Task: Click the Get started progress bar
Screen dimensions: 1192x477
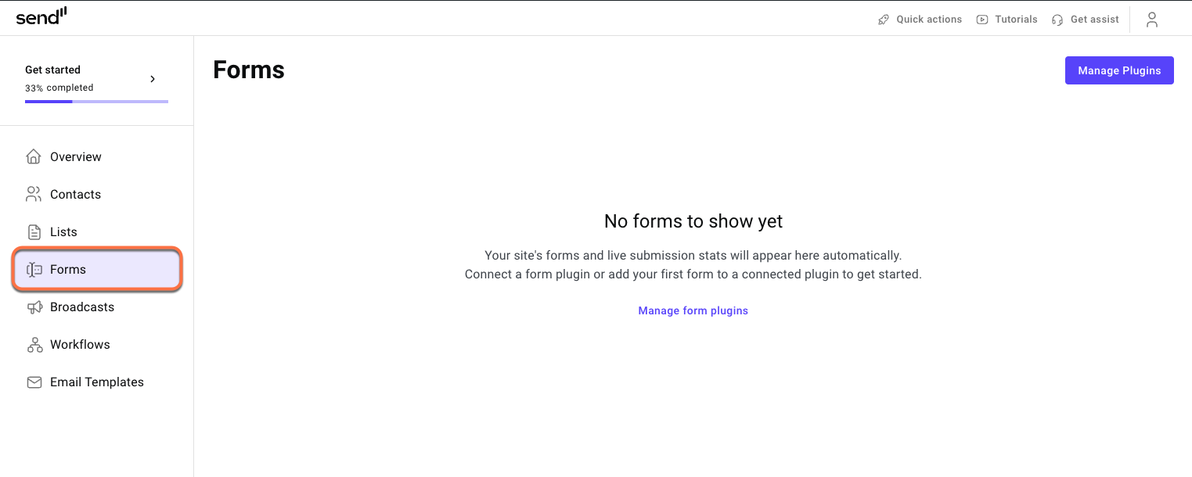Action: 96,101
